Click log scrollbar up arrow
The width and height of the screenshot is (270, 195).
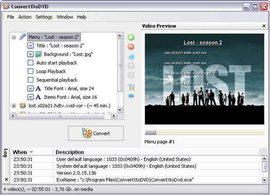coord(265,159)
